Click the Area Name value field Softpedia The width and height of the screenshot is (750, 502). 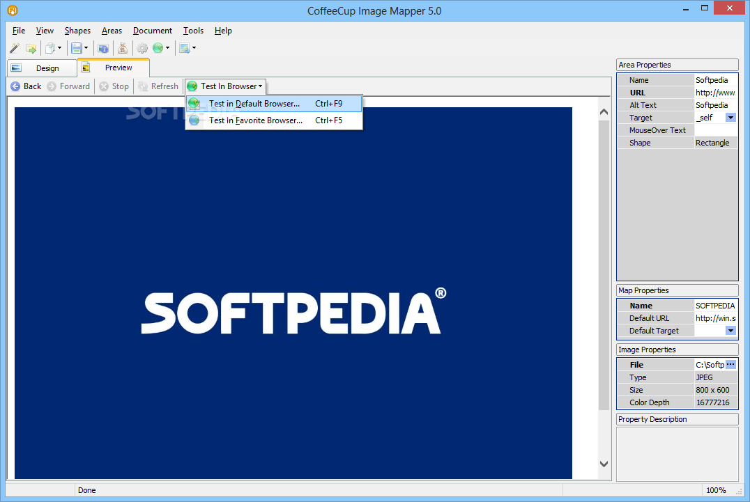coord(716,80)
